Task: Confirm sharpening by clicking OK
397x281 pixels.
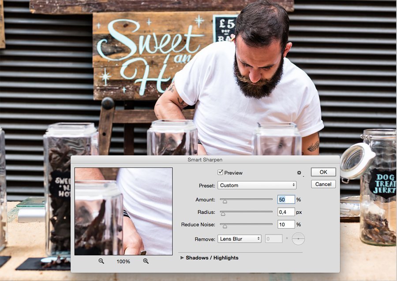Action: tap(323, 172)
